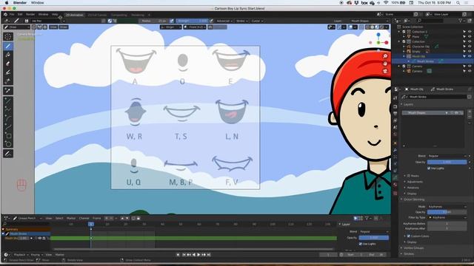
Task: Toggle visibility eye for Empty object
Action: click(x=470, y=51)
